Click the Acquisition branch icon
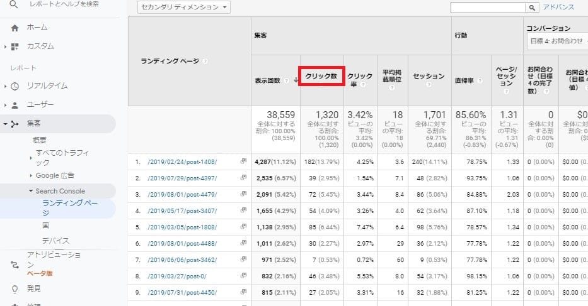 [14, 124]
